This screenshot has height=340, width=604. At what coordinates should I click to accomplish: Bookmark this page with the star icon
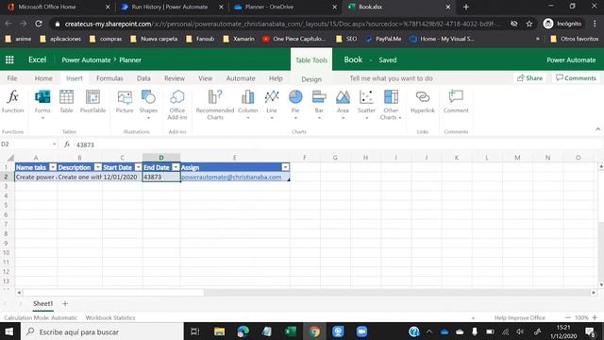(x=529, y=24)
